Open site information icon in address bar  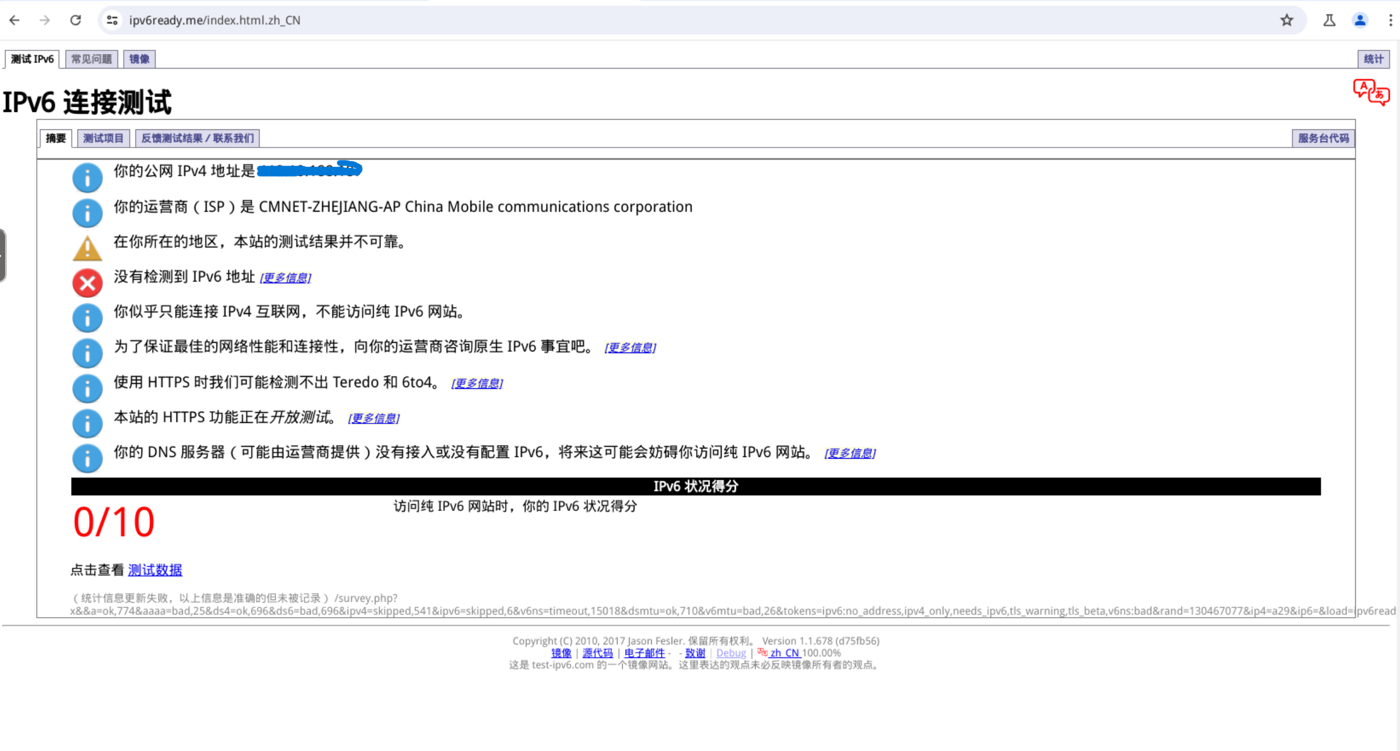pos(113,20)
